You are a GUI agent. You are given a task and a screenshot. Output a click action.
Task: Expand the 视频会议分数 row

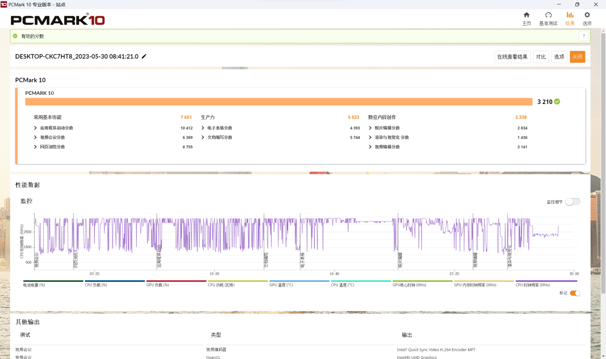[36, 138]
